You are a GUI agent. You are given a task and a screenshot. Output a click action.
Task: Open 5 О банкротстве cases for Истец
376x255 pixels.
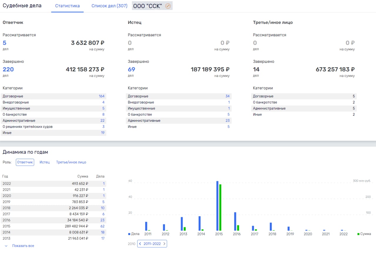(x=229, y=114)
